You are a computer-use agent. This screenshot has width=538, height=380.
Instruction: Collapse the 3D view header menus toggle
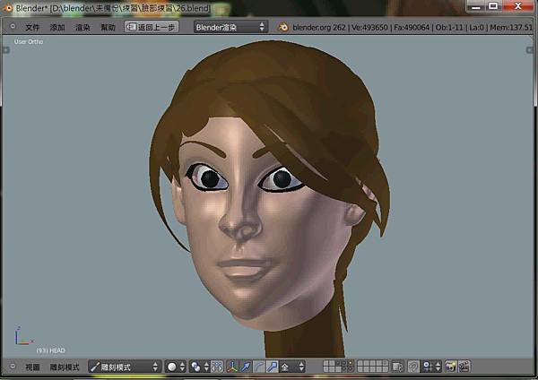click(13, 367)
